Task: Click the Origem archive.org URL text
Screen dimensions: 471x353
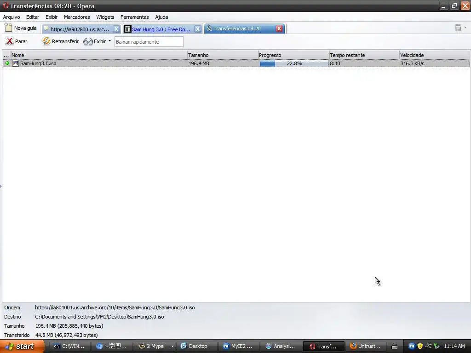Action: point(115,307)
